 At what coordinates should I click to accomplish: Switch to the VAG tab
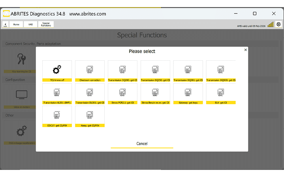[30, 24]
